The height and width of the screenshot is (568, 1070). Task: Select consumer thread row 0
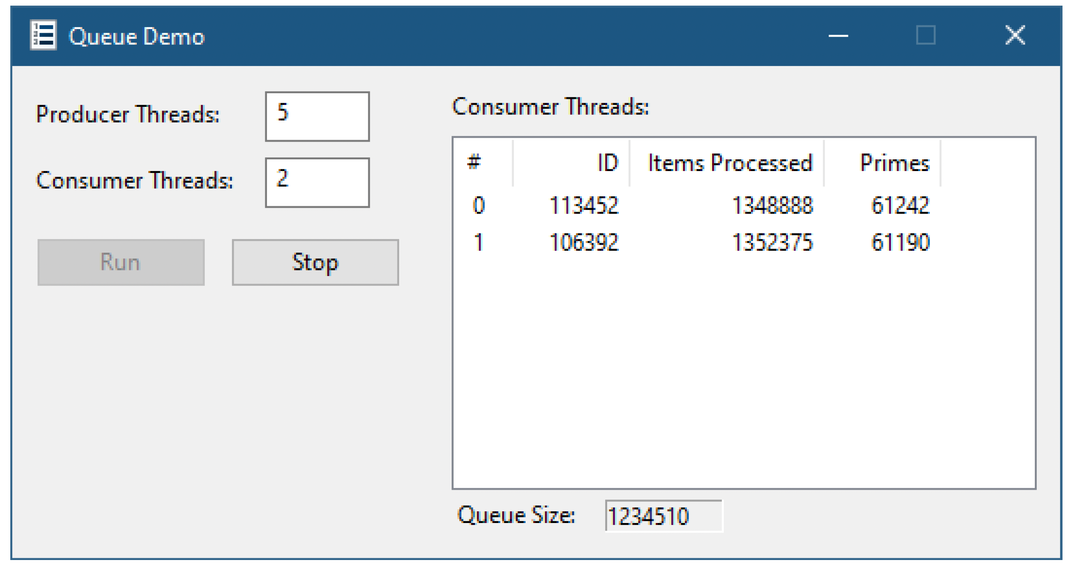[x=697, y=205]
